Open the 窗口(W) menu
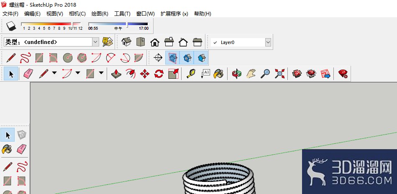 145,14
